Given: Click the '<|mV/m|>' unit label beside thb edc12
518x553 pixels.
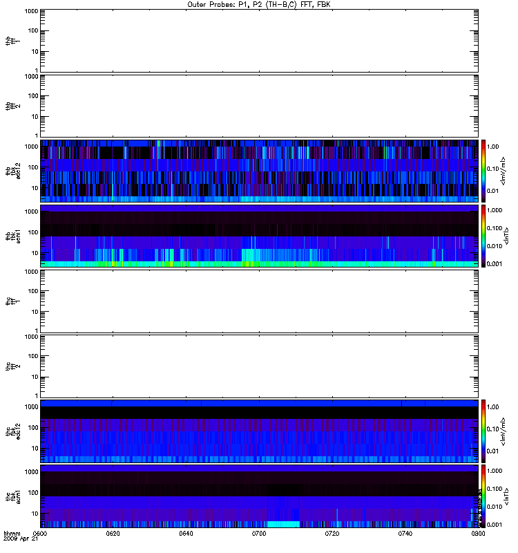Looking at the screenshot, I should (x=503, y=171).
